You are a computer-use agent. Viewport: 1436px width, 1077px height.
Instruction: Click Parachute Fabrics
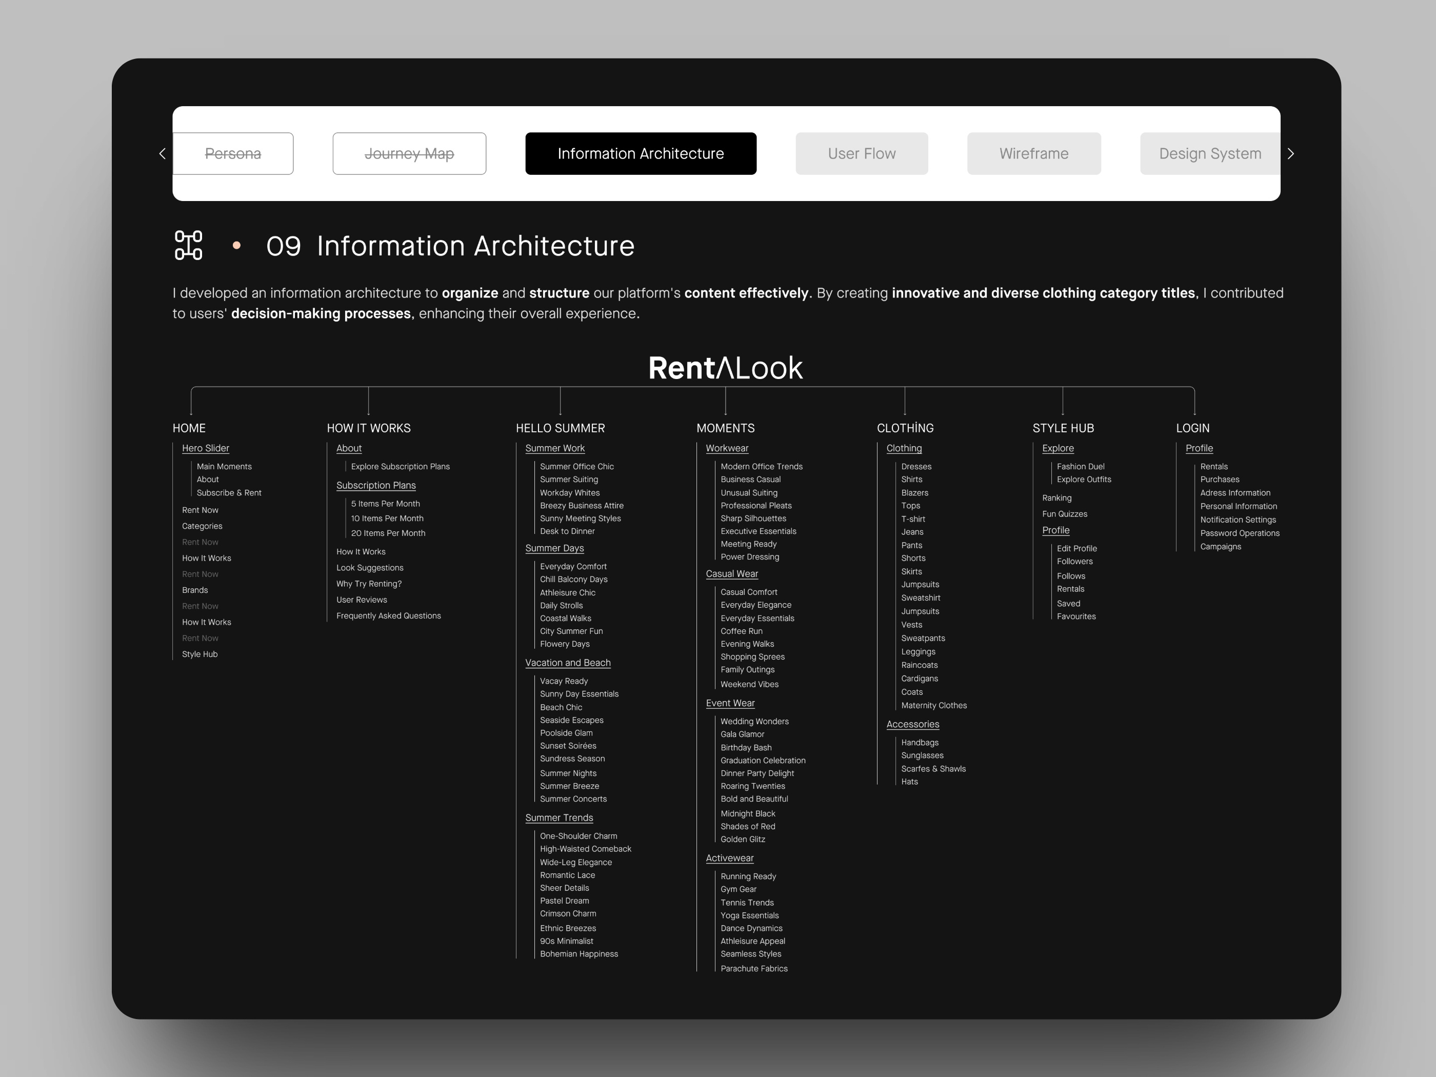754,969
